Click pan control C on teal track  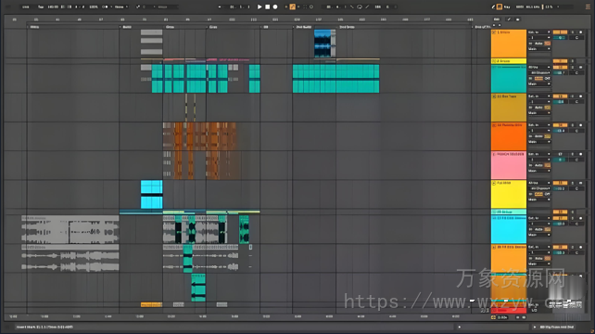click(576, 72)
